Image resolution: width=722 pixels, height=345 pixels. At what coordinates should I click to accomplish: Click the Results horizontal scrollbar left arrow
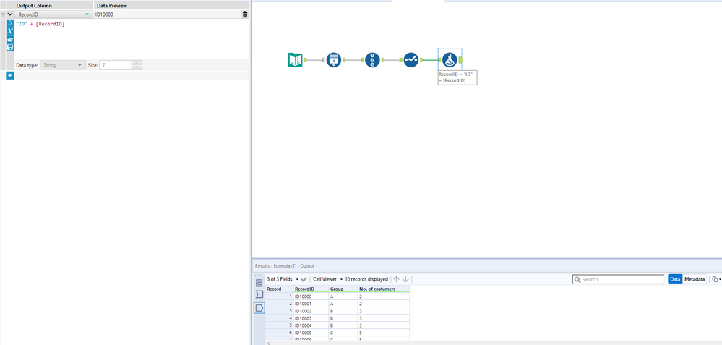[x=268, y=343]
